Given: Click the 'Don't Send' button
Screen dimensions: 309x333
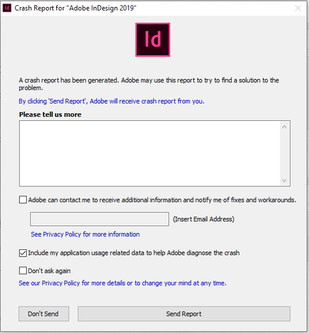Looking at the screenshot, I should coord(44,314).
